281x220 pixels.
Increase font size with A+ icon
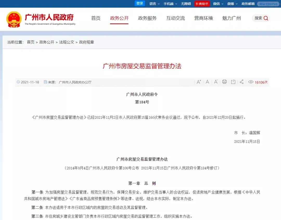[x=199, y=82]
